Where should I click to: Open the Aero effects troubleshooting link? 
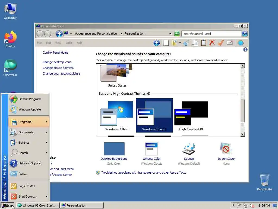(x=144, y=173)
